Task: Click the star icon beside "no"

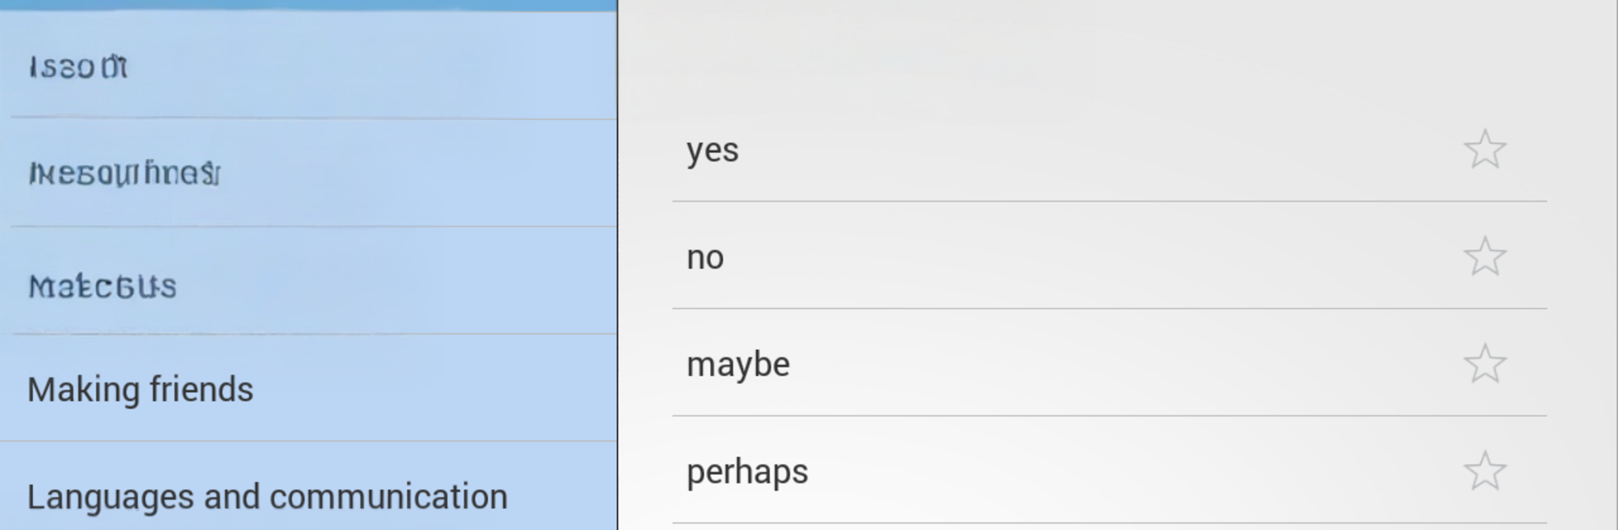Action: [1484, 257]
